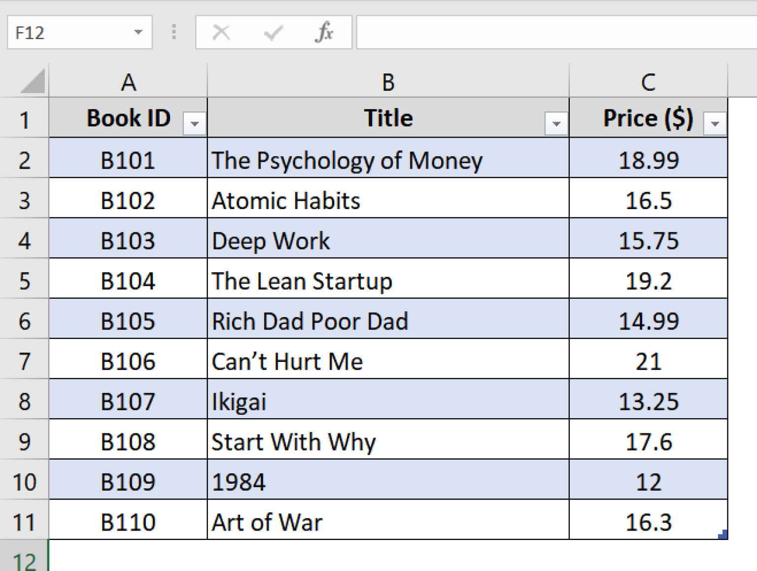Select column header C

click(x=648, y=81)
